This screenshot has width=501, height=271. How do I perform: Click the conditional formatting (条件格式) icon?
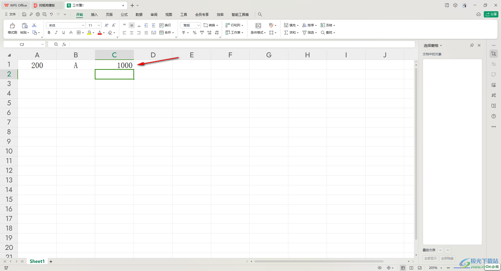(258, 26)
